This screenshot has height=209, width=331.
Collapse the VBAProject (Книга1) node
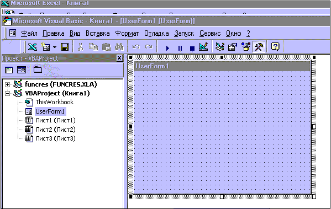pyautogui.click(x=7, y=93)
